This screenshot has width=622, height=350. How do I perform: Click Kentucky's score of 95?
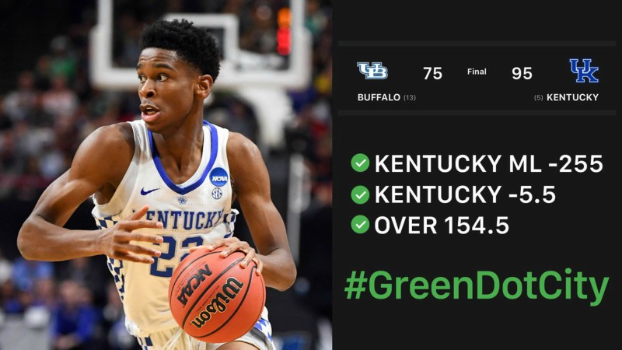coord(522,73)
